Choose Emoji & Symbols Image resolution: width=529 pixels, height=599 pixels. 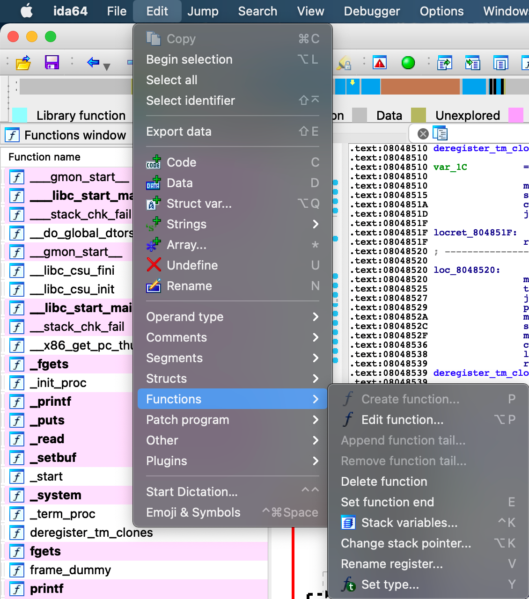[x=233, y=512]
